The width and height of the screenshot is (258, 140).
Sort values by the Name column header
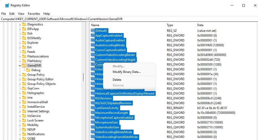[x=95, y=25]
